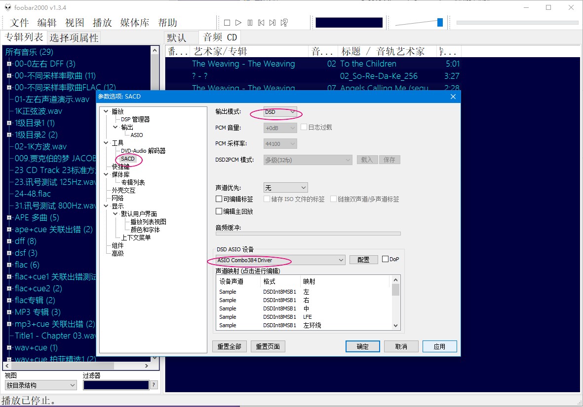Select DSP 管理器 in the tree
Image resolution: width=583 pixels, height=407 pixels.
[135, 119]
